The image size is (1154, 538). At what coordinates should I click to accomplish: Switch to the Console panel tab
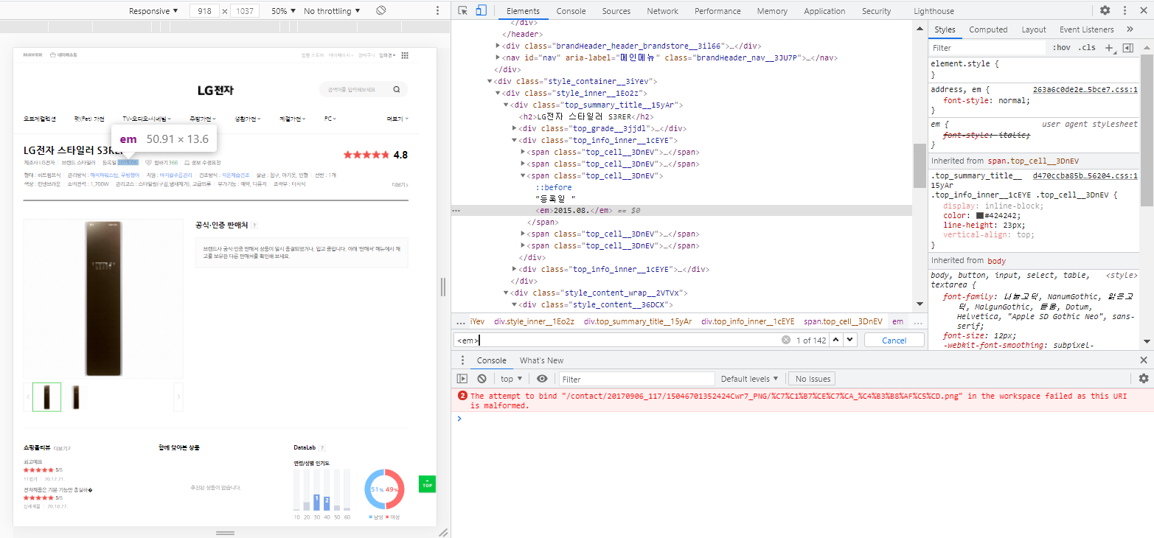pos(571,11)
